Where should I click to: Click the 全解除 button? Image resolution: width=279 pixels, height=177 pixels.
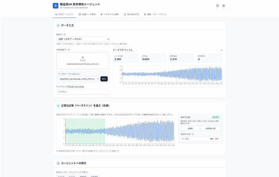click(x=190, y=128)
